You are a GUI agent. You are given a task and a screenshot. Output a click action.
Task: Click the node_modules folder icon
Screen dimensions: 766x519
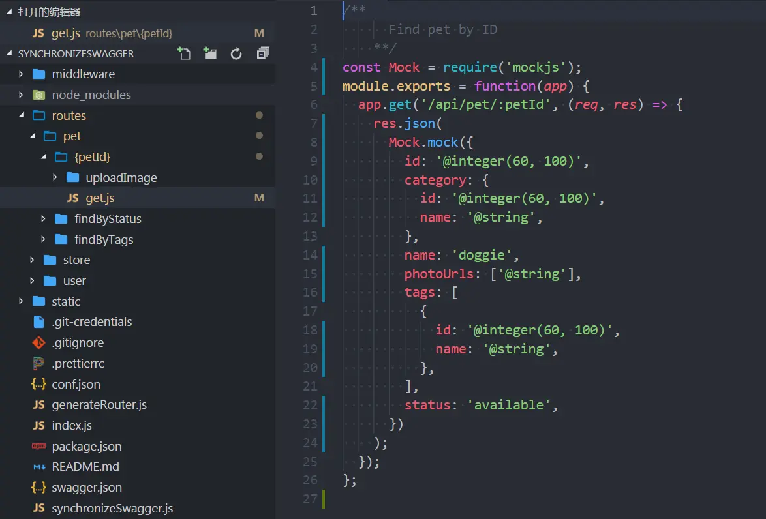click(x=38, y=95)
